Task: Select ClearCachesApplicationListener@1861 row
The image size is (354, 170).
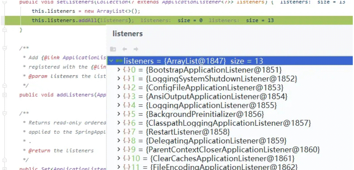Action: (x=222, y=158)
